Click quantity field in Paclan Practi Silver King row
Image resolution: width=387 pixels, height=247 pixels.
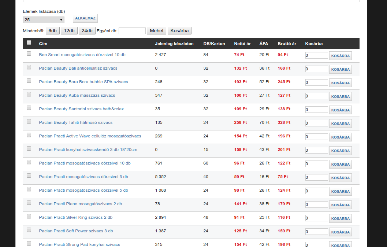click(x=316, y=218)
